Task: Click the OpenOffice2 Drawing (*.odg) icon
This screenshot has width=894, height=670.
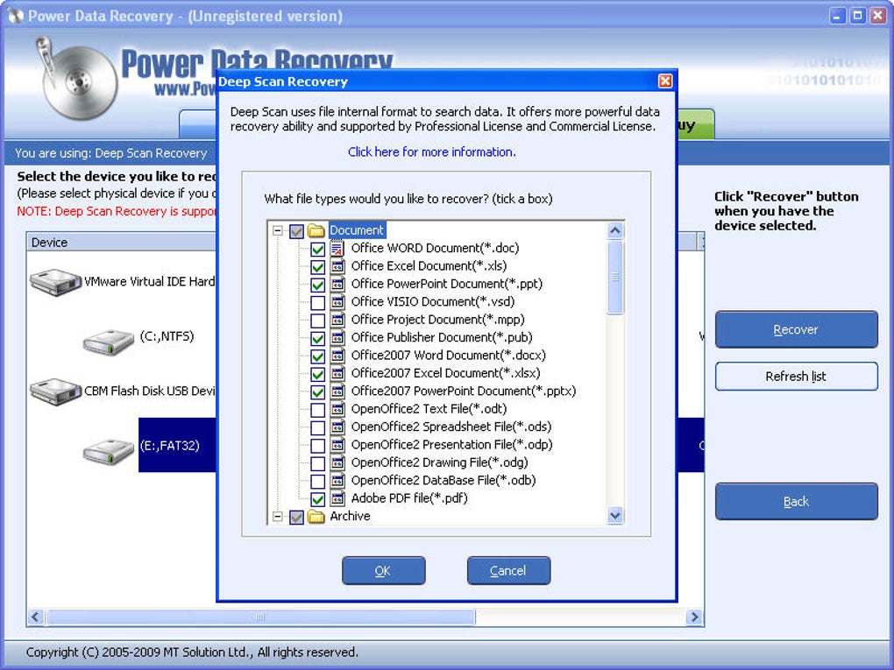Action: 337,462
